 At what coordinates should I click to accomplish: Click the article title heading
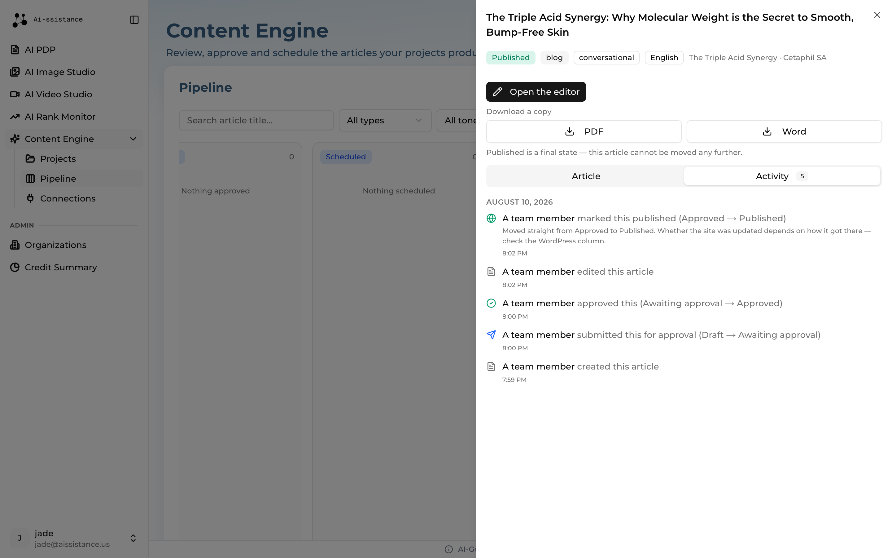click(669, 25)
